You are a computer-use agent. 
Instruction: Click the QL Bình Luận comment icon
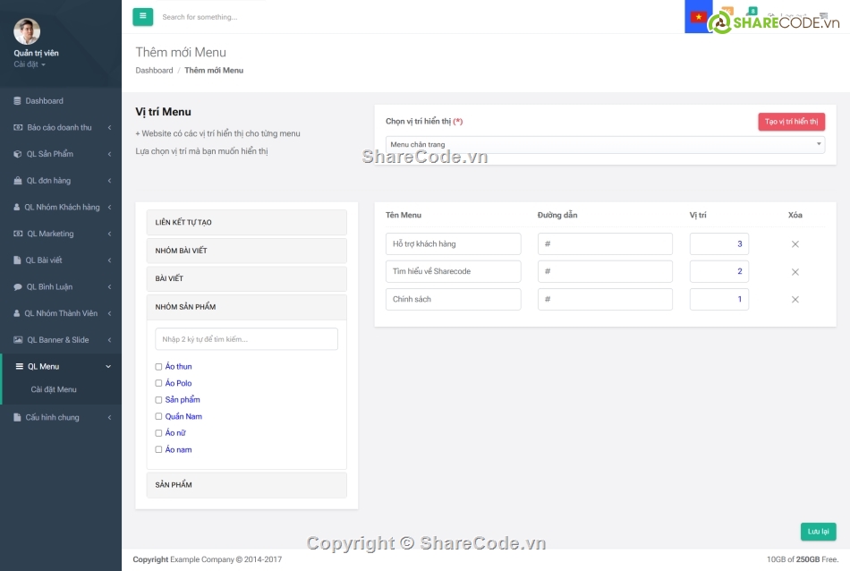tap(18, 287)
